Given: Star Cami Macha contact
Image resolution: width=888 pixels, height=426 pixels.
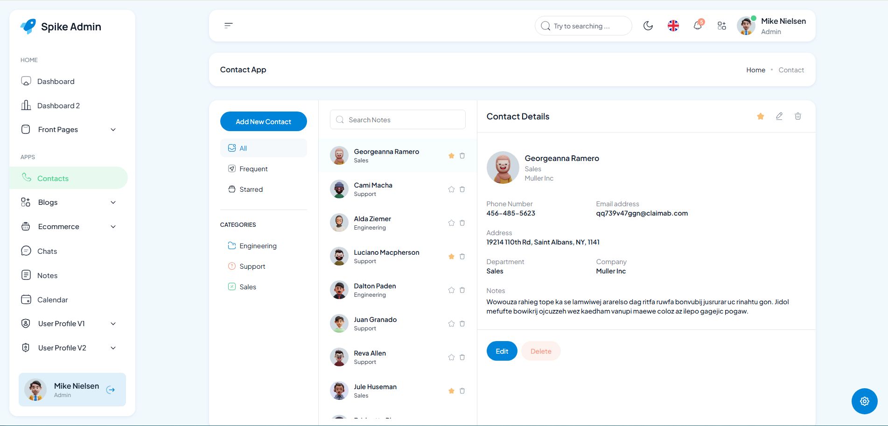Looking at the screenshot, I should pyautogui.click(x=451, y=189).
